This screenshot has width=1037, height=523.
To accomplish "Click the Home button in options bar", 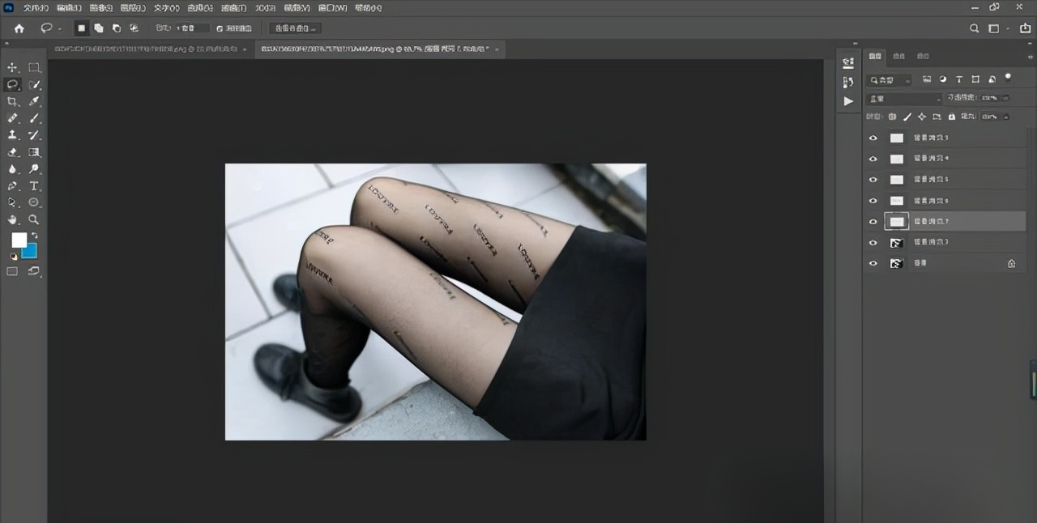I will [x=19, y=28].
